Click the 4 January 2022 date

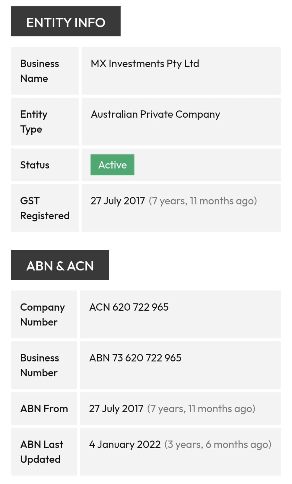pos(125,444)
